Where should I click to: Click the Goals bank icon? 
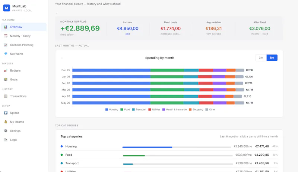point(6,79)
